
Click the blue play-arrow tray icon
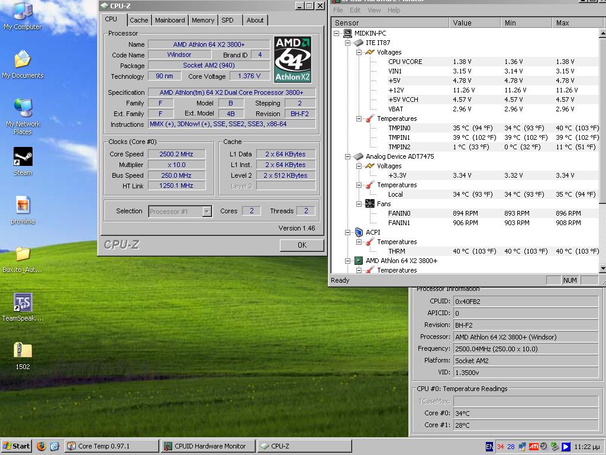[566, 447]
